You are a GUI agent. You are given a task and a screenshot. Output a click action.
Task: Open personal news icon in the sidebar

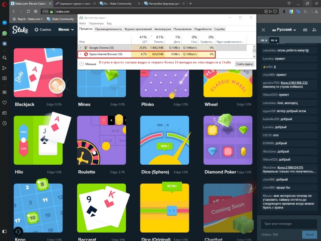(4, 113)
